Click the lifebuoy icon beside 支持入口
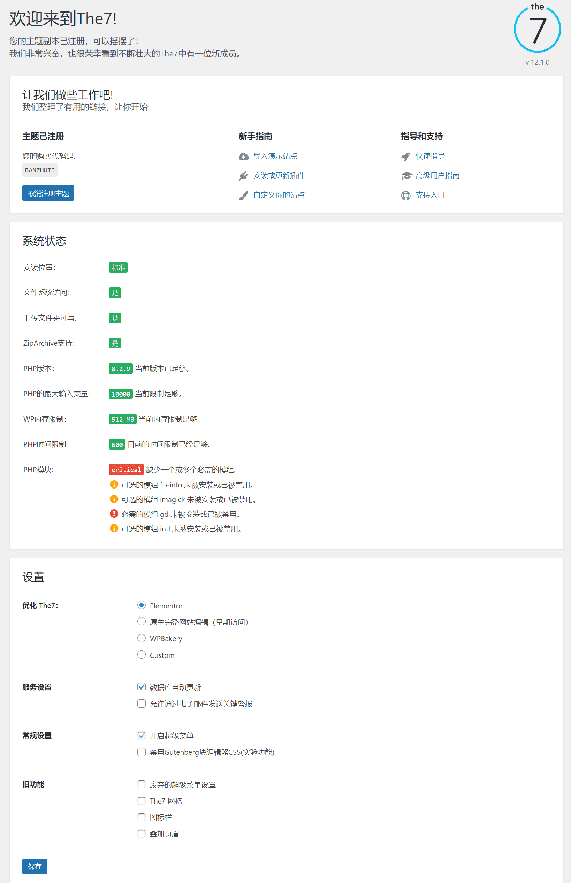571x883 pixels. [x=406, y=195]
